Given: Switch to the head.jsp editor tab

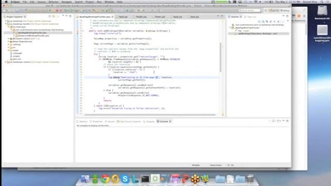Looking at the screenshot, I should [x=123, y=17].
